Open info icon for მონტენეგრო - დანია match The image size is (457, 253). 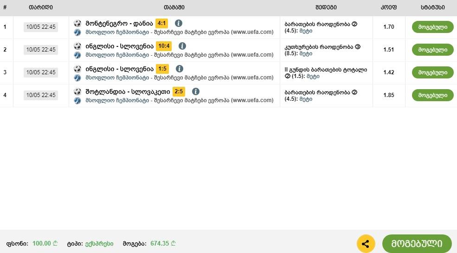pos(179,23)
